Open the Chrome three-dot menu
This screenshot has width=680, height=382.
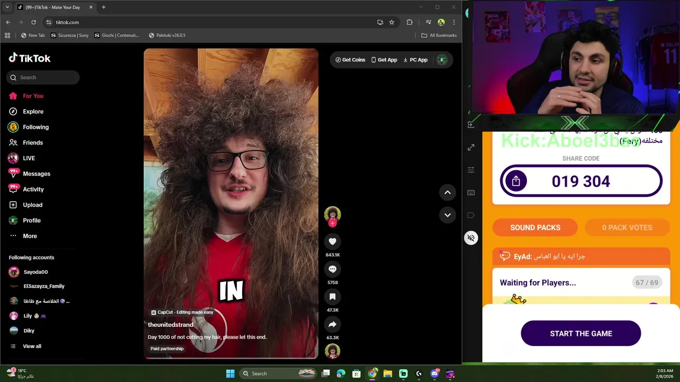coord(454,22)
